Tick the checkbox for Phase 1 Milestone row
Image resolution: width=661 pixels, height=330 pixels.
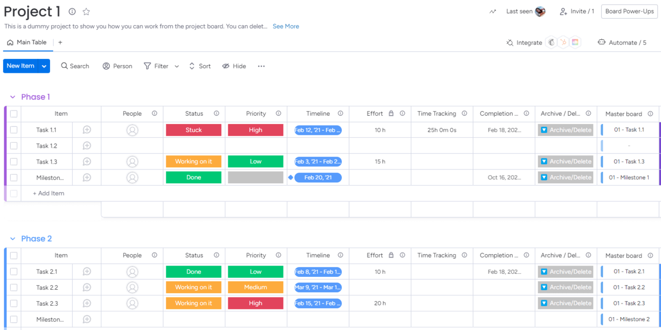14,177
